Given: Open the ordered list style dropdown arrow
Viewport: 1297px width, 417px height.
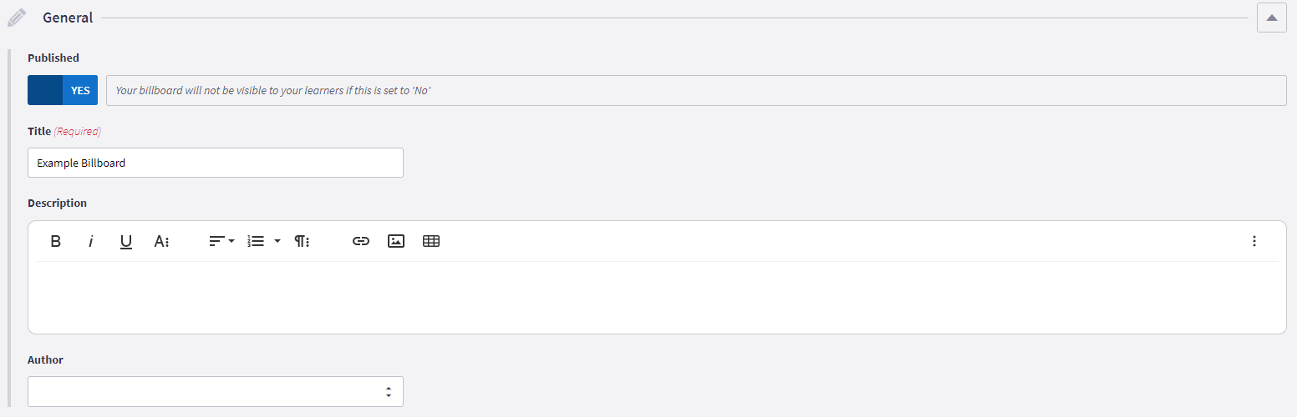Looking at the screenshot, I should [x=277, y=241].
